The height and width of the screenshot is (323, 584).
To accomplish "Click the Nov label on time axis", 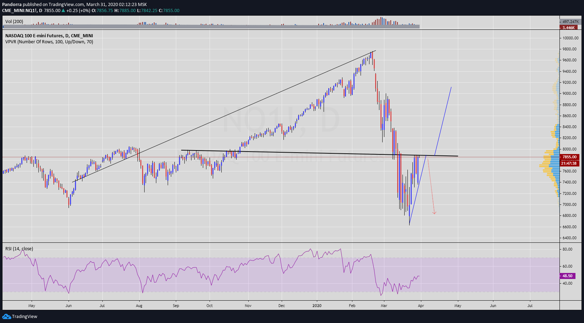I will [x=248, y=306].
